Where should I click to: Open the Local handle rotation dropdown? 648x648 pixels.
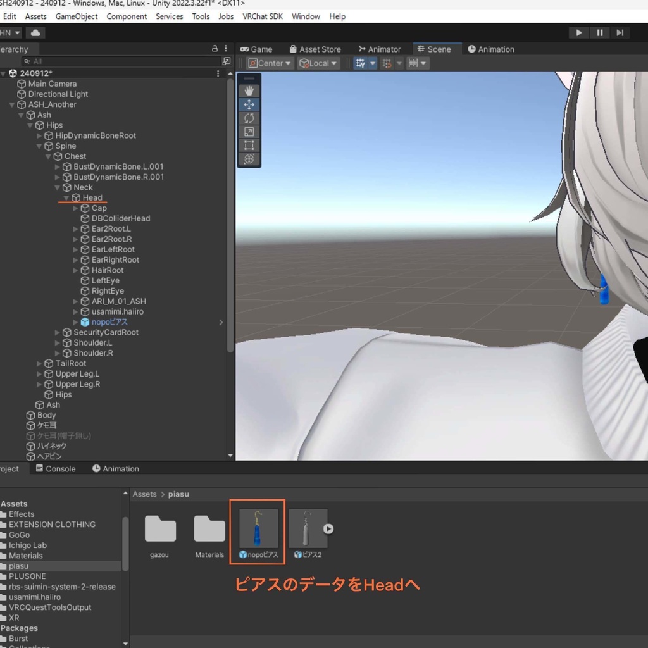pos(318,63)
